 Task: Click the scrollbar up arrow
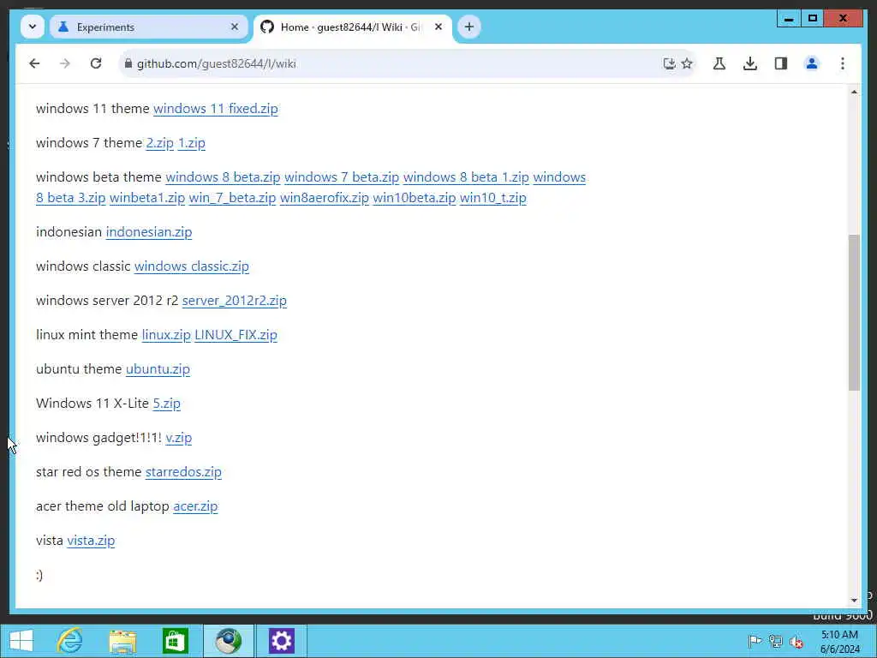click(x=854, y=92)
